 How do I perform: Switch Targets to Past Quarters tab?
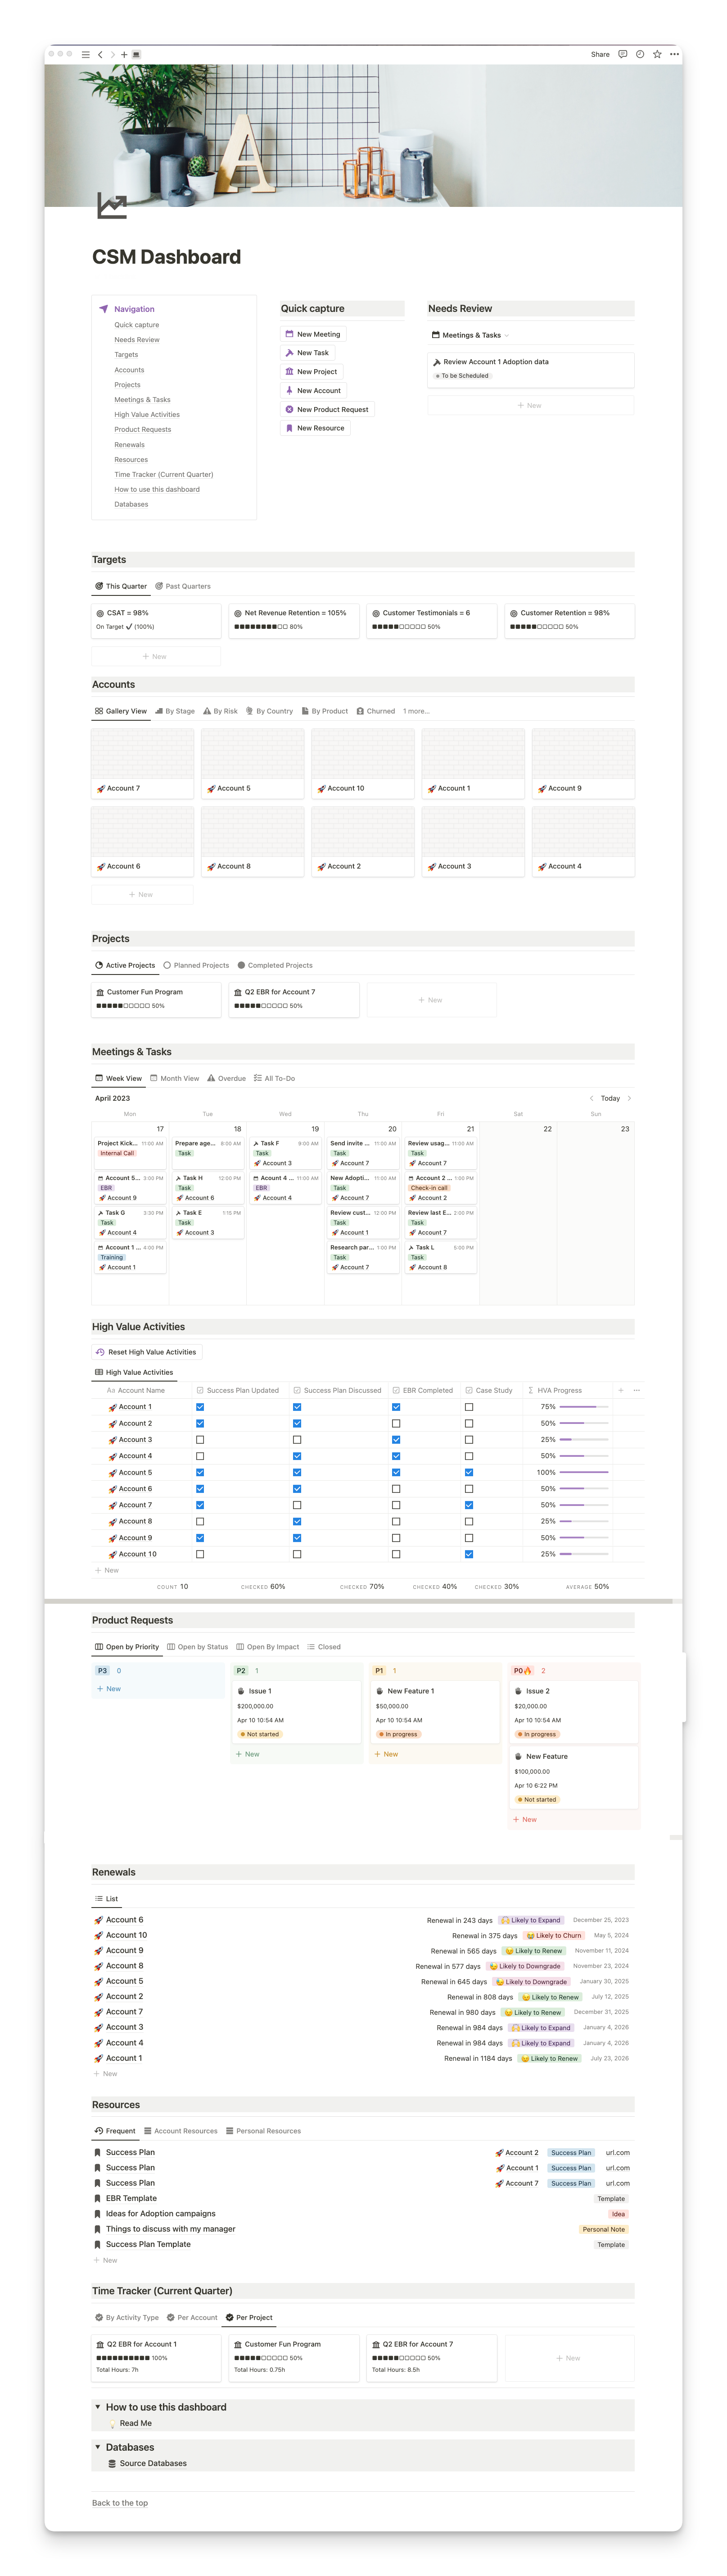pos(183,586)
